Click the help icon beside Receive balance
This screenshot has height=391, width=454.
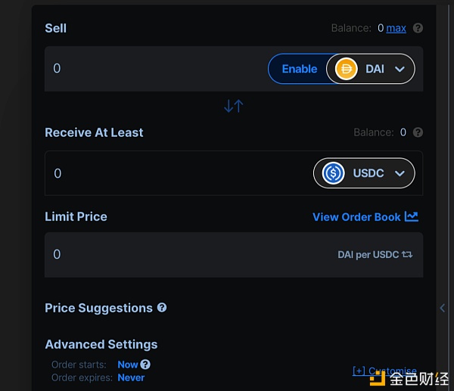pos(418,132)
